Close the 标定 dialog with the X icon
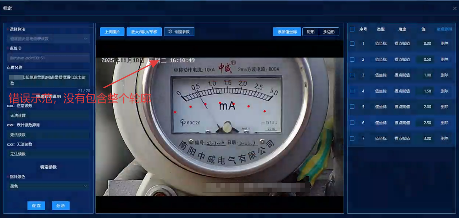 pos(449,8)
